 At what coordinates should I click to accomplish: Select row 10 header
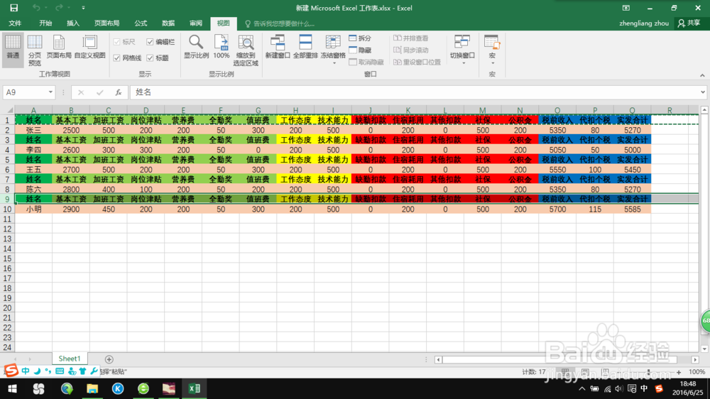click(7, 209)
